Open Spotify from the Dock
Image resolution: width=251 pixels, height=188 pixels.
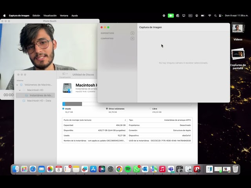click(128, 169)
